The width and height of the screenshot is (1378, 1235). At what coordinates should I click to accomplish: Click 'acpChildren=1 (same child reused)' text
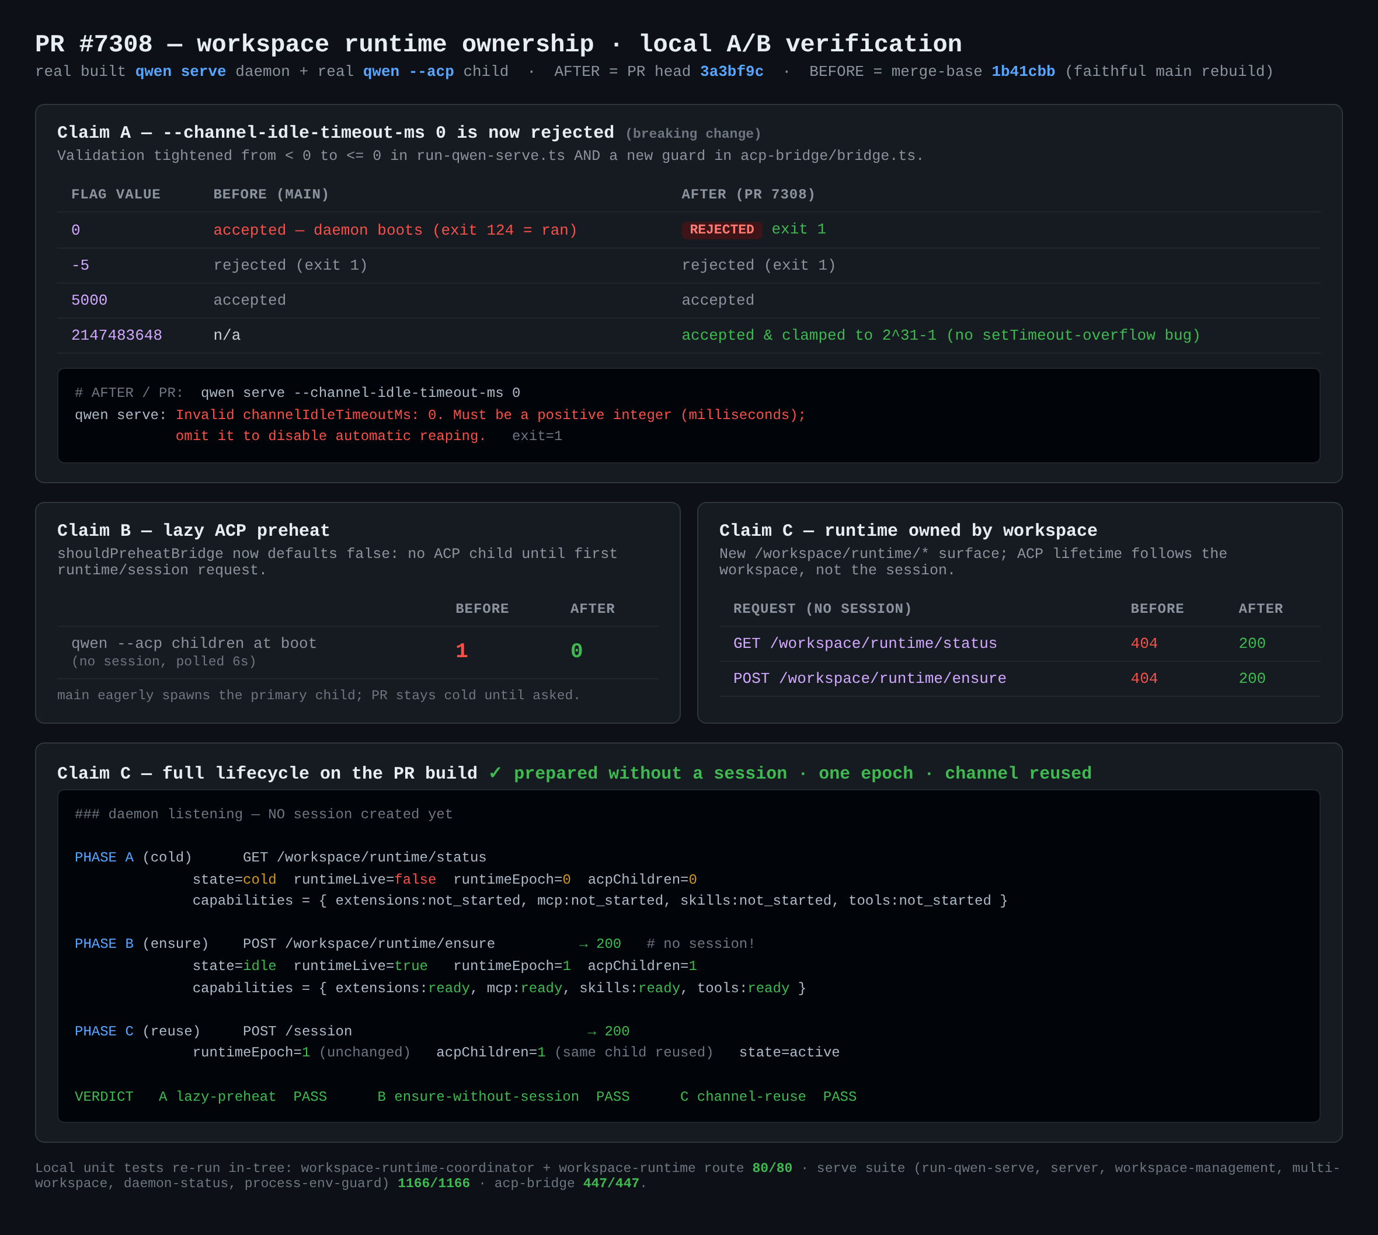pyautogui.click(x=575, y=1052)
